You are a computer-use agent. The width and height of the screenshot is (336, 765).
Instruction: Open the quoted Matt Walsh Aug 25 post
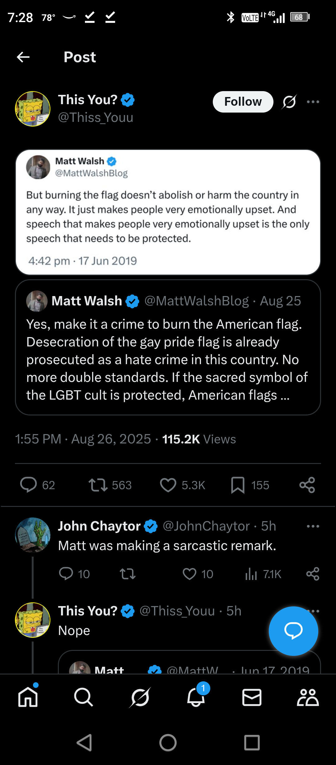click(168, 347)
